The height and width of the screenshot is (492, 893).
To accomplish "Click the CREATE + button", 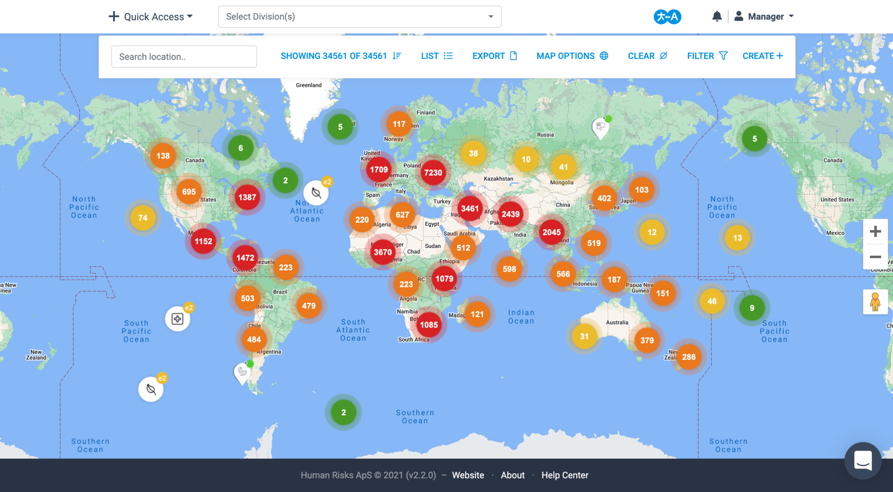I will 763,56.
